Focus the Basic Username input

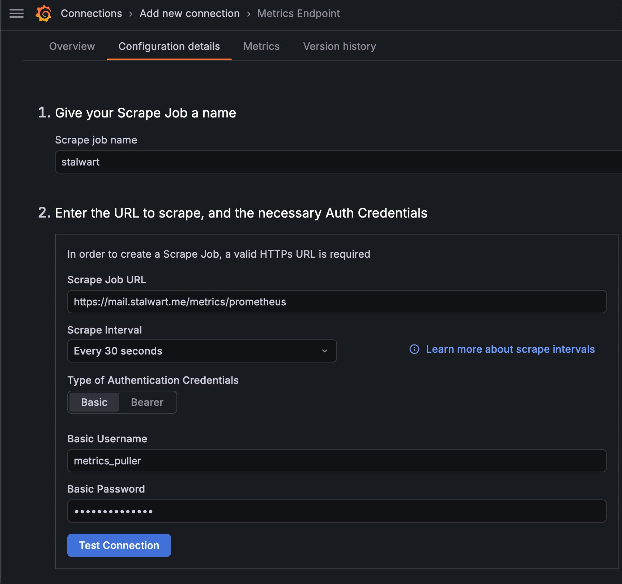click(336, 461)
